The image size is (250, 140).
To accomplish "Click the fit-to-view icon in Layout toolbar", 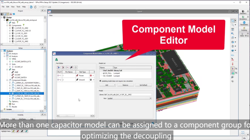I will pos(233,30).
